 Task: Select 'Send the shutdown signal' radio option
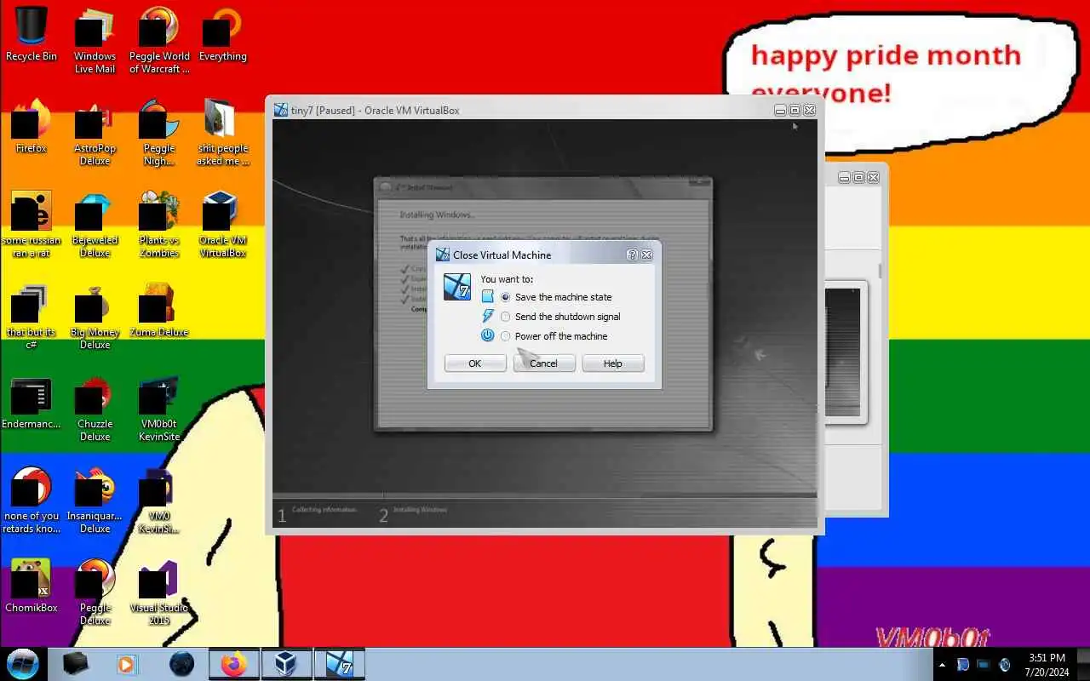tap(506, 317)
